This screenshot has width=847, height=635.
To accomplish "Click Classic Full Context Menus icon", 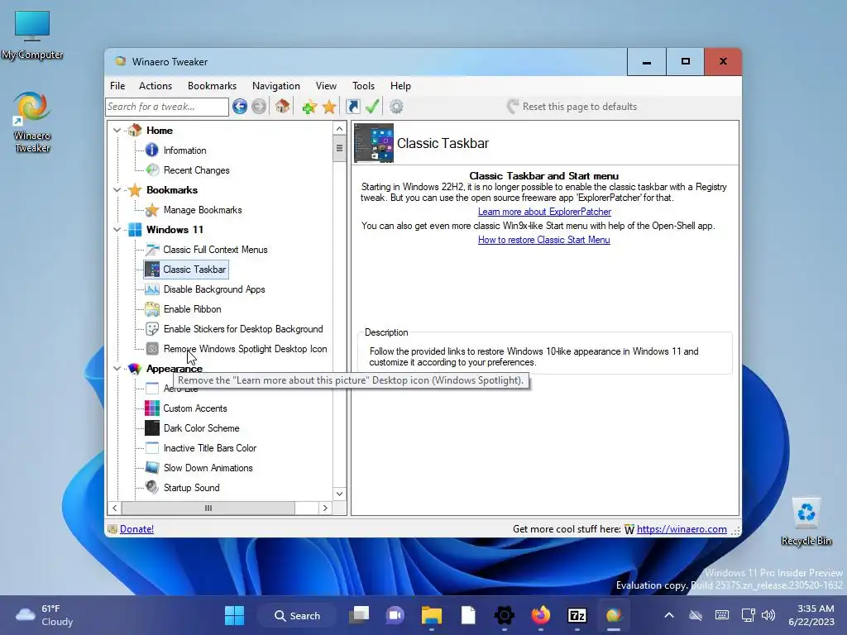I will click(x=153, y=250).
